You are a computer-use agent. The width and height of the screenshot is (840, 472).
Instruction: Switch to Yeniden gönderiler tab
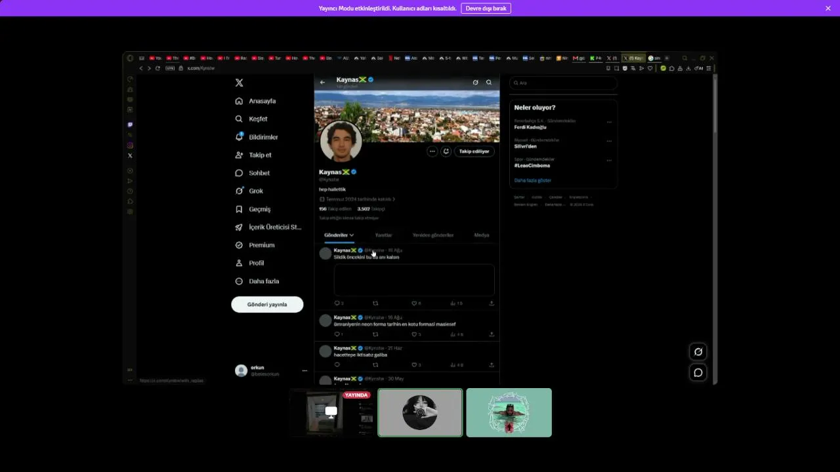click(433, 235)
